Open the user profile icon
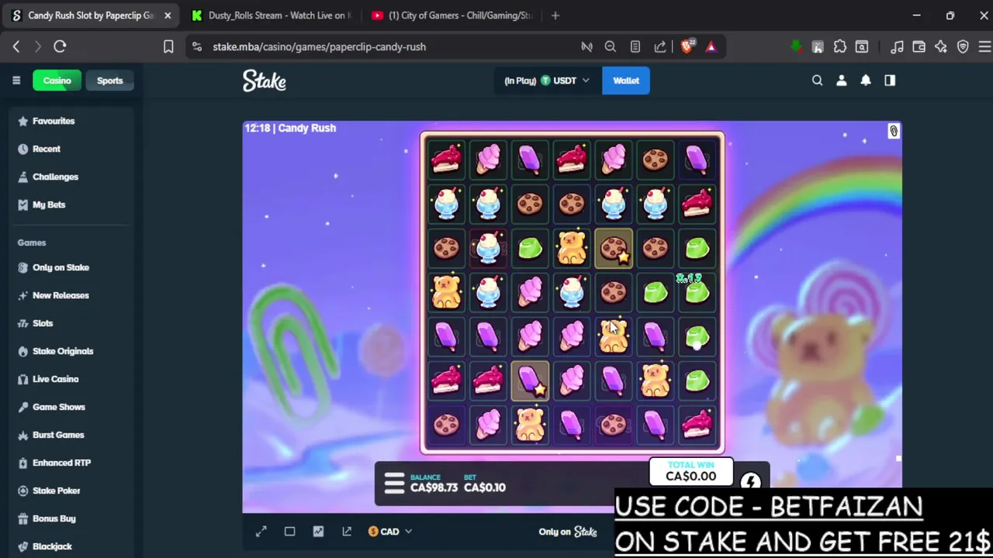The width and height of the screenshot is (993, 558). click(x=841, y=81)
